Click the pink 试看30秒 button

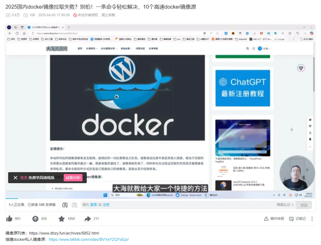[73, 178]
